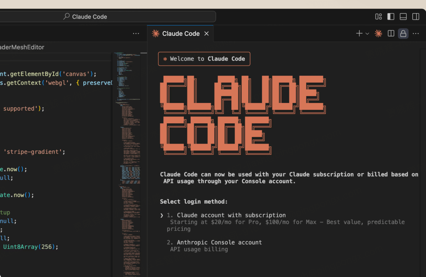Viewport: 426px width, 277px height.
Task: Open the Customize Layout control in the title bar
Action: coord(378,17)
